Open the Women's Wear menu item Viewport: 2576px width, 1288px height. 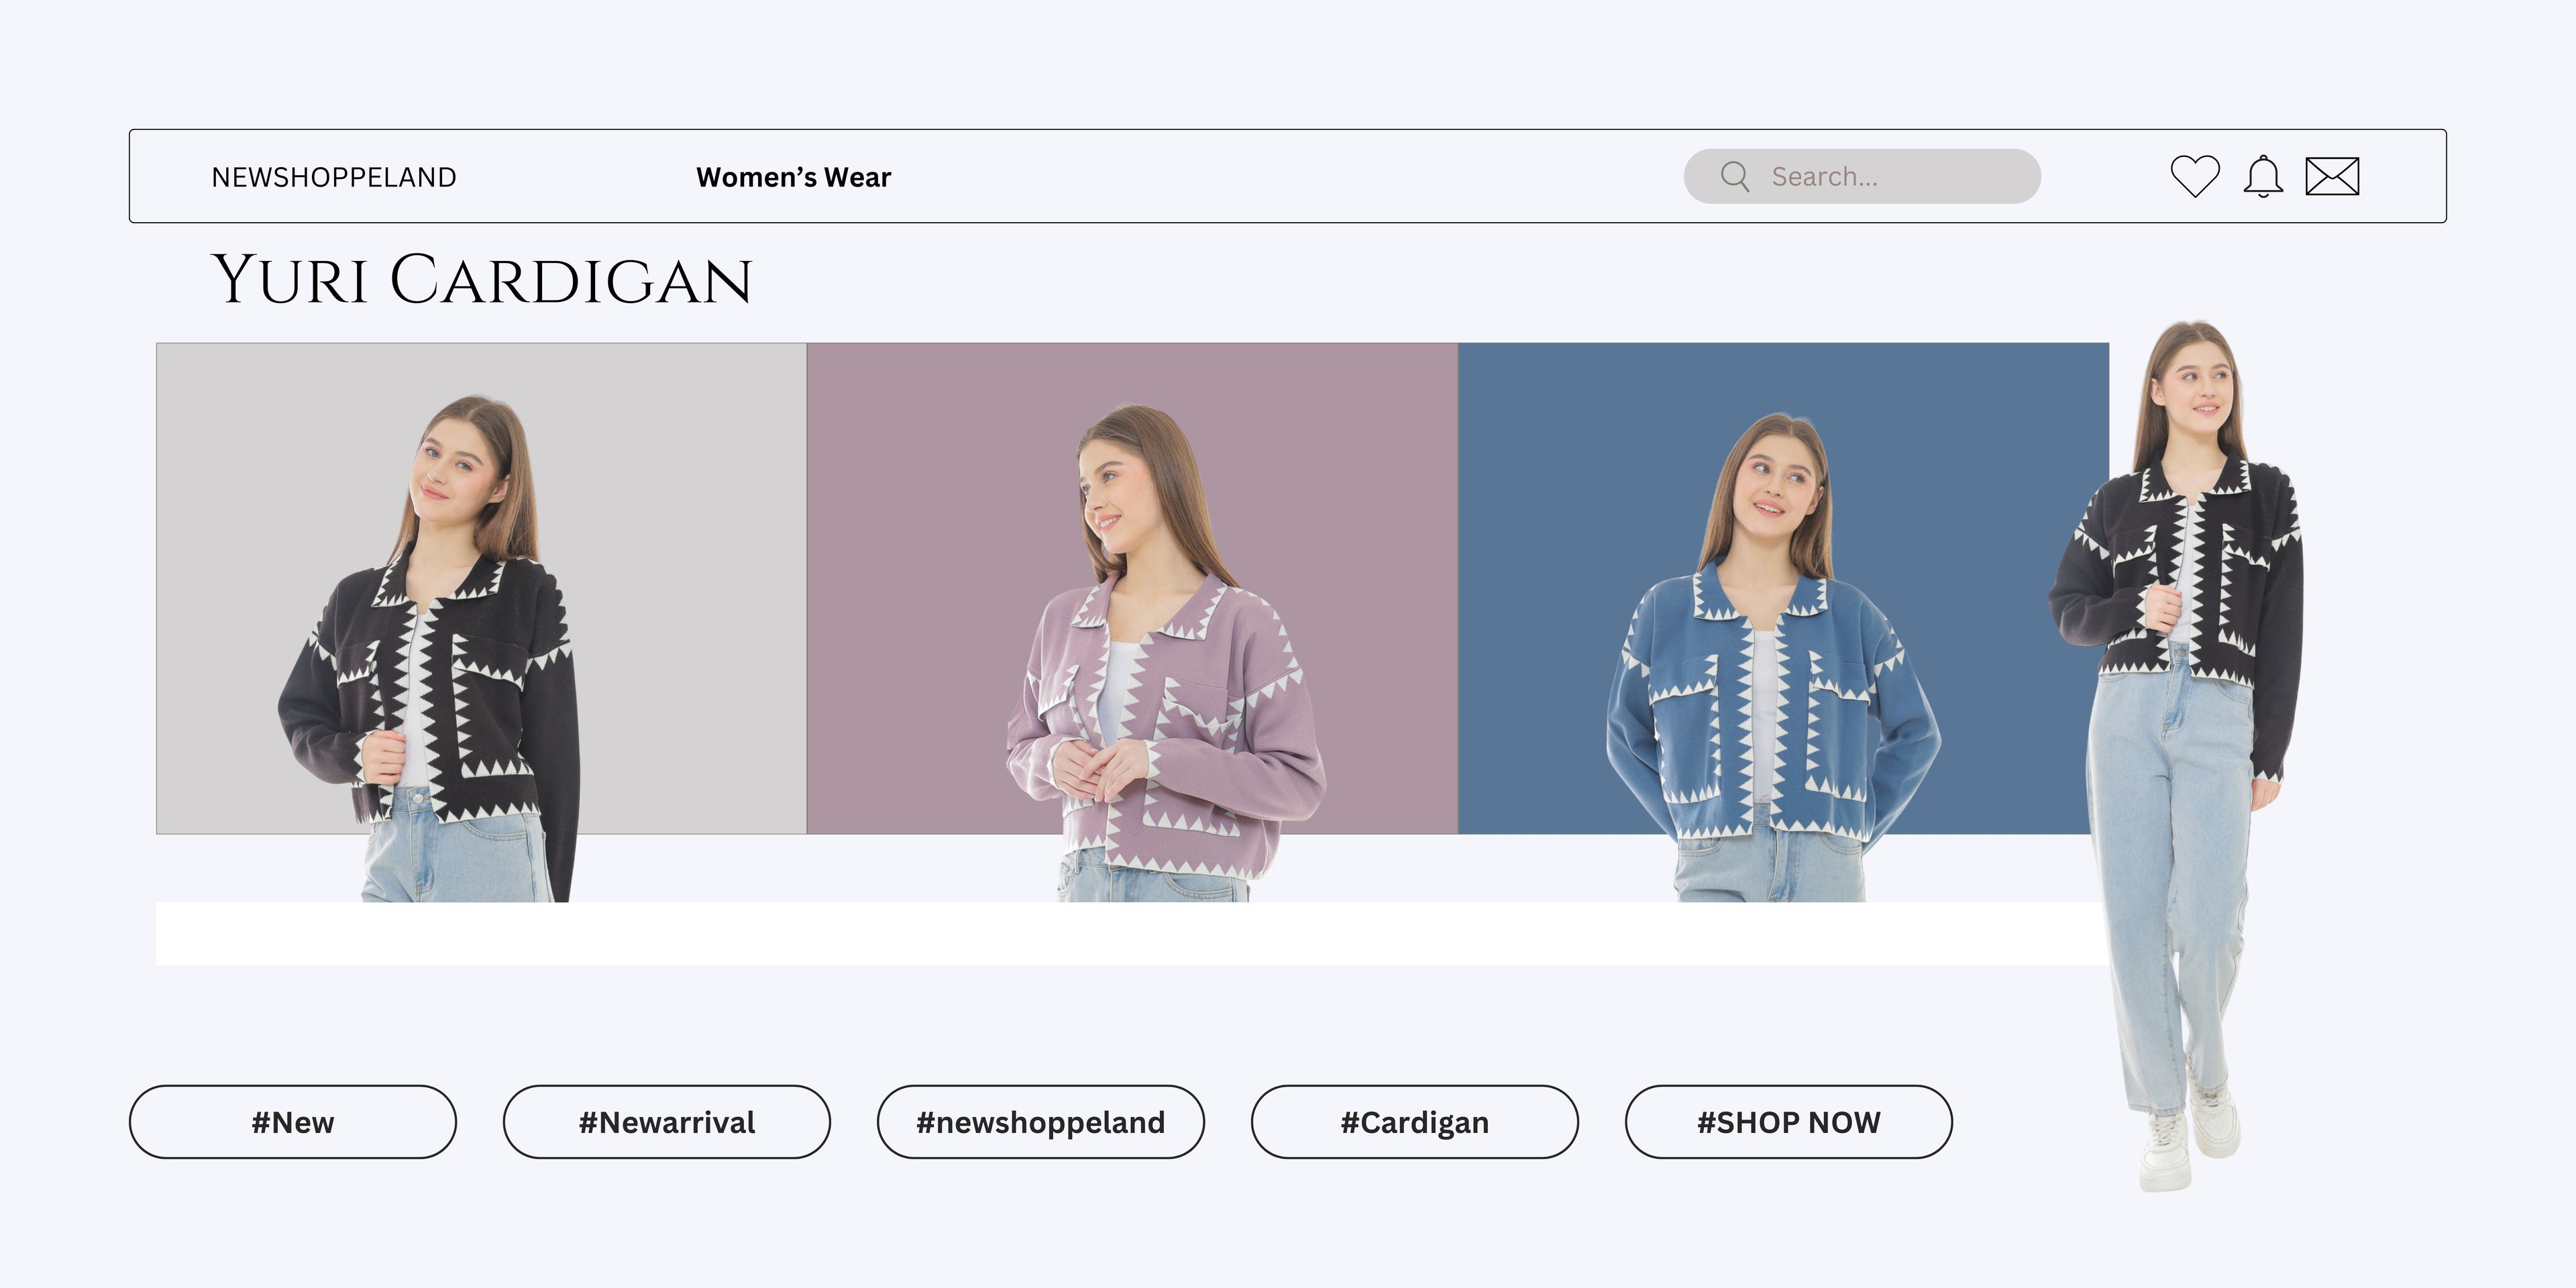click(x=793, y=177)
